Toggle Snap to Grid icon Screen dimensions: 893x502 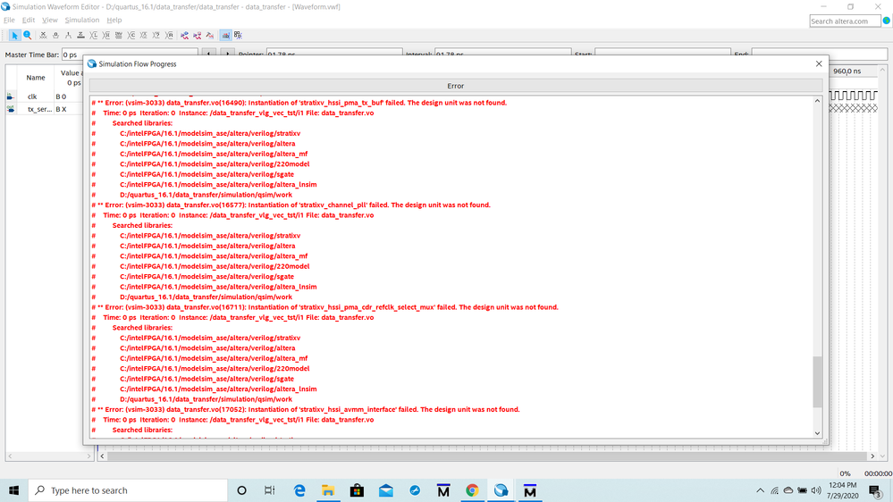pyautogui.click(x=225, y=36)
